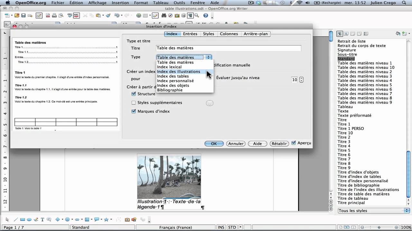Select Character Styles icon in Styles panel
The height and width of the screenshot is (231, 412).
tap(346, 34)
